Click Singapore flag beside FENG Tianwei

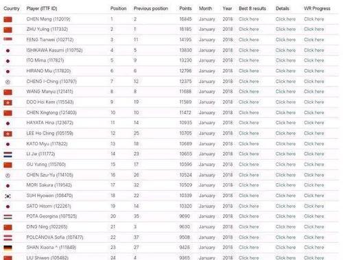[8, 39]
